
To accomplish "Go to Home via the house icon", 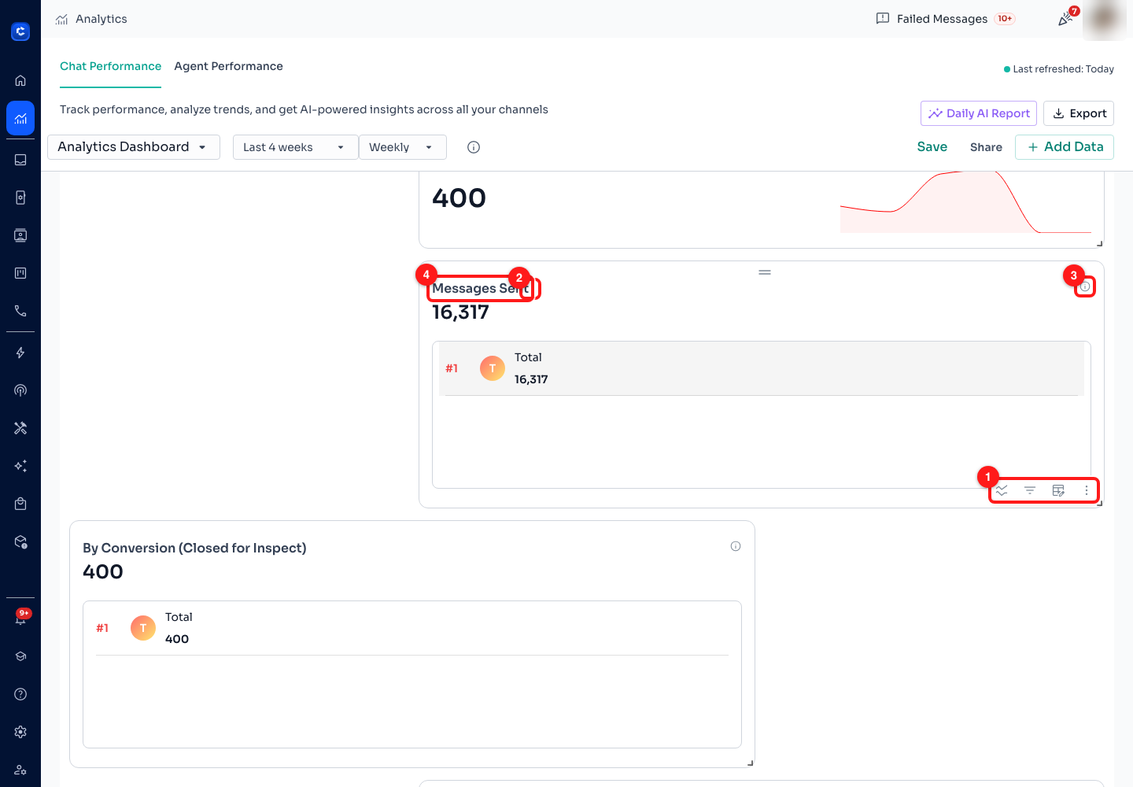I will (20, 80).
